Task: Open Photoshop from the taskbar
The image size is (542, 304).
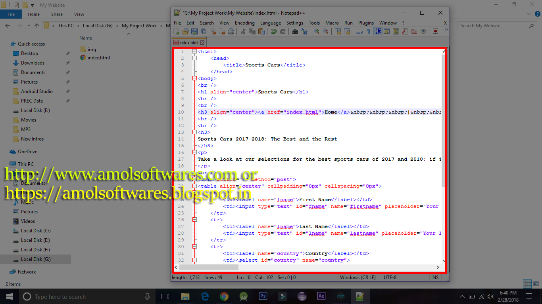Action: coord(263,296)
